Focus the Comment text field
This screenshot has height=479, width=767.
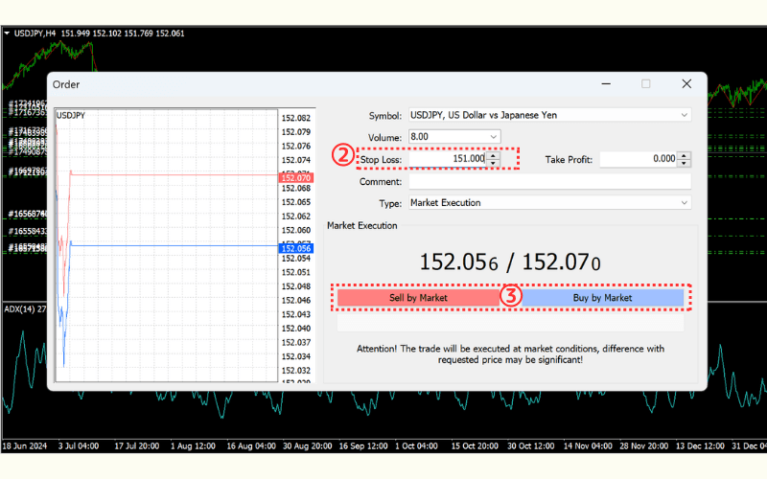(x=548, y=181)
